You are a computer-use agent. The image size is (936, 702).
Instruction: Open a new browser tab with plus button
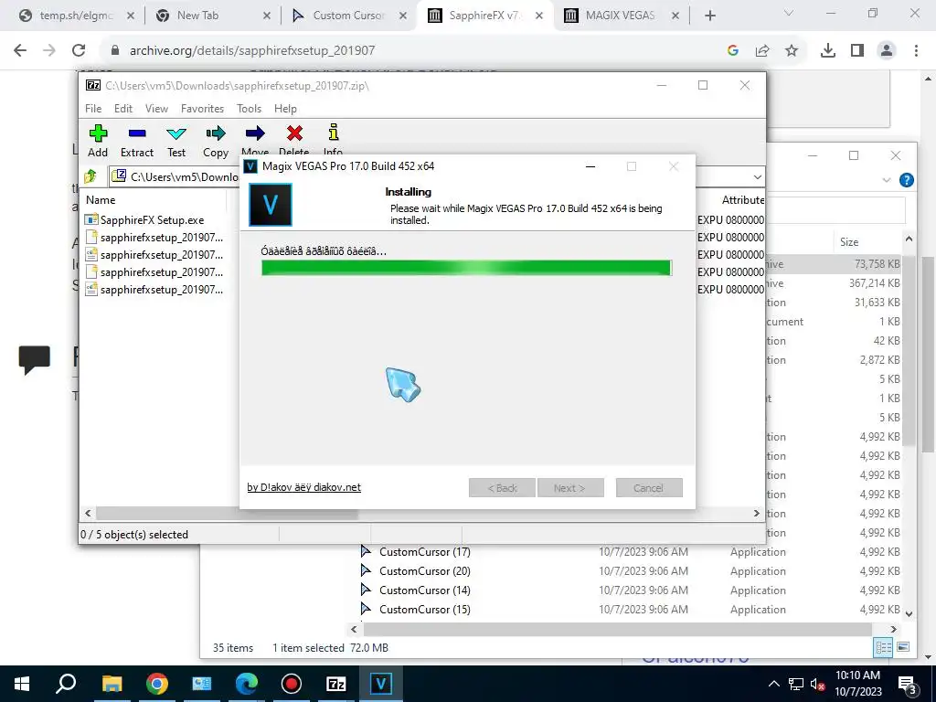coord(709,16)
